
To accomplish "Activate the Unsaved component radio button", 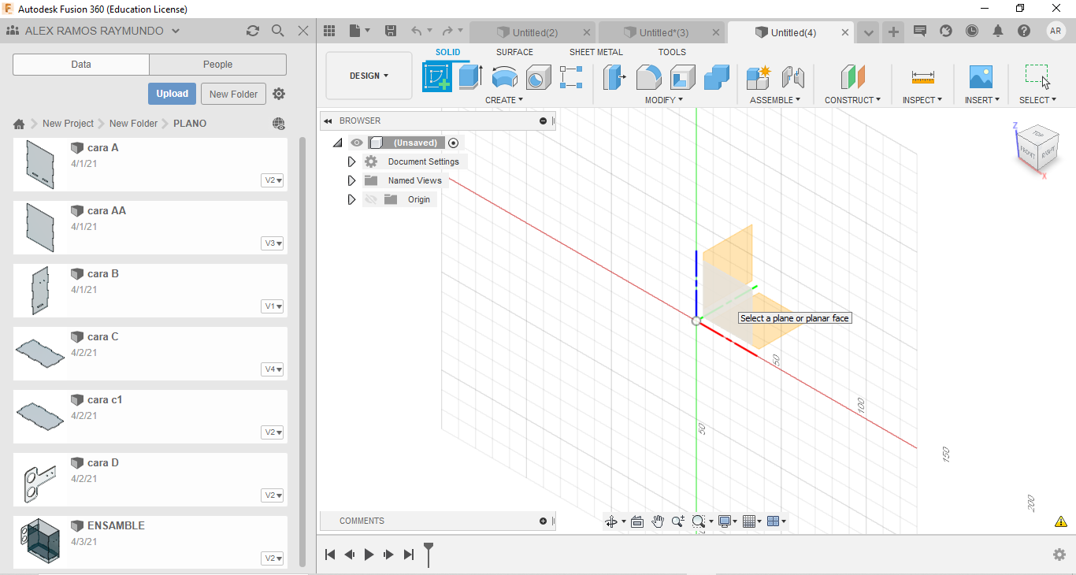I will pyautogui.click(x=453, y=143).
